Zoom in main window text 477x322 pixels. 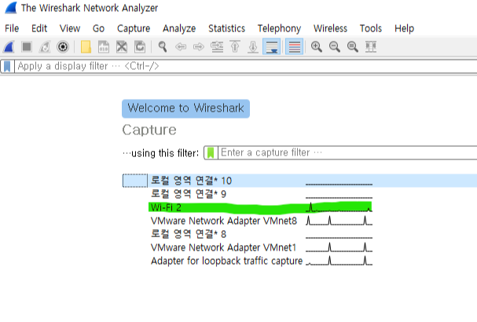[x=317, y=47]
